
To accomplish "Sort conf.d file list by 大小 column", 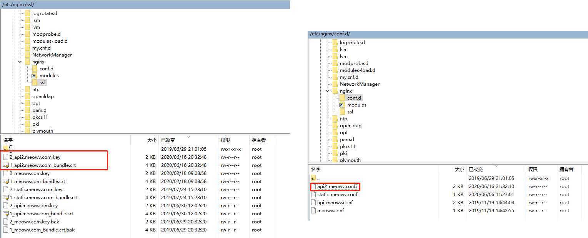I will coord(452,170).
